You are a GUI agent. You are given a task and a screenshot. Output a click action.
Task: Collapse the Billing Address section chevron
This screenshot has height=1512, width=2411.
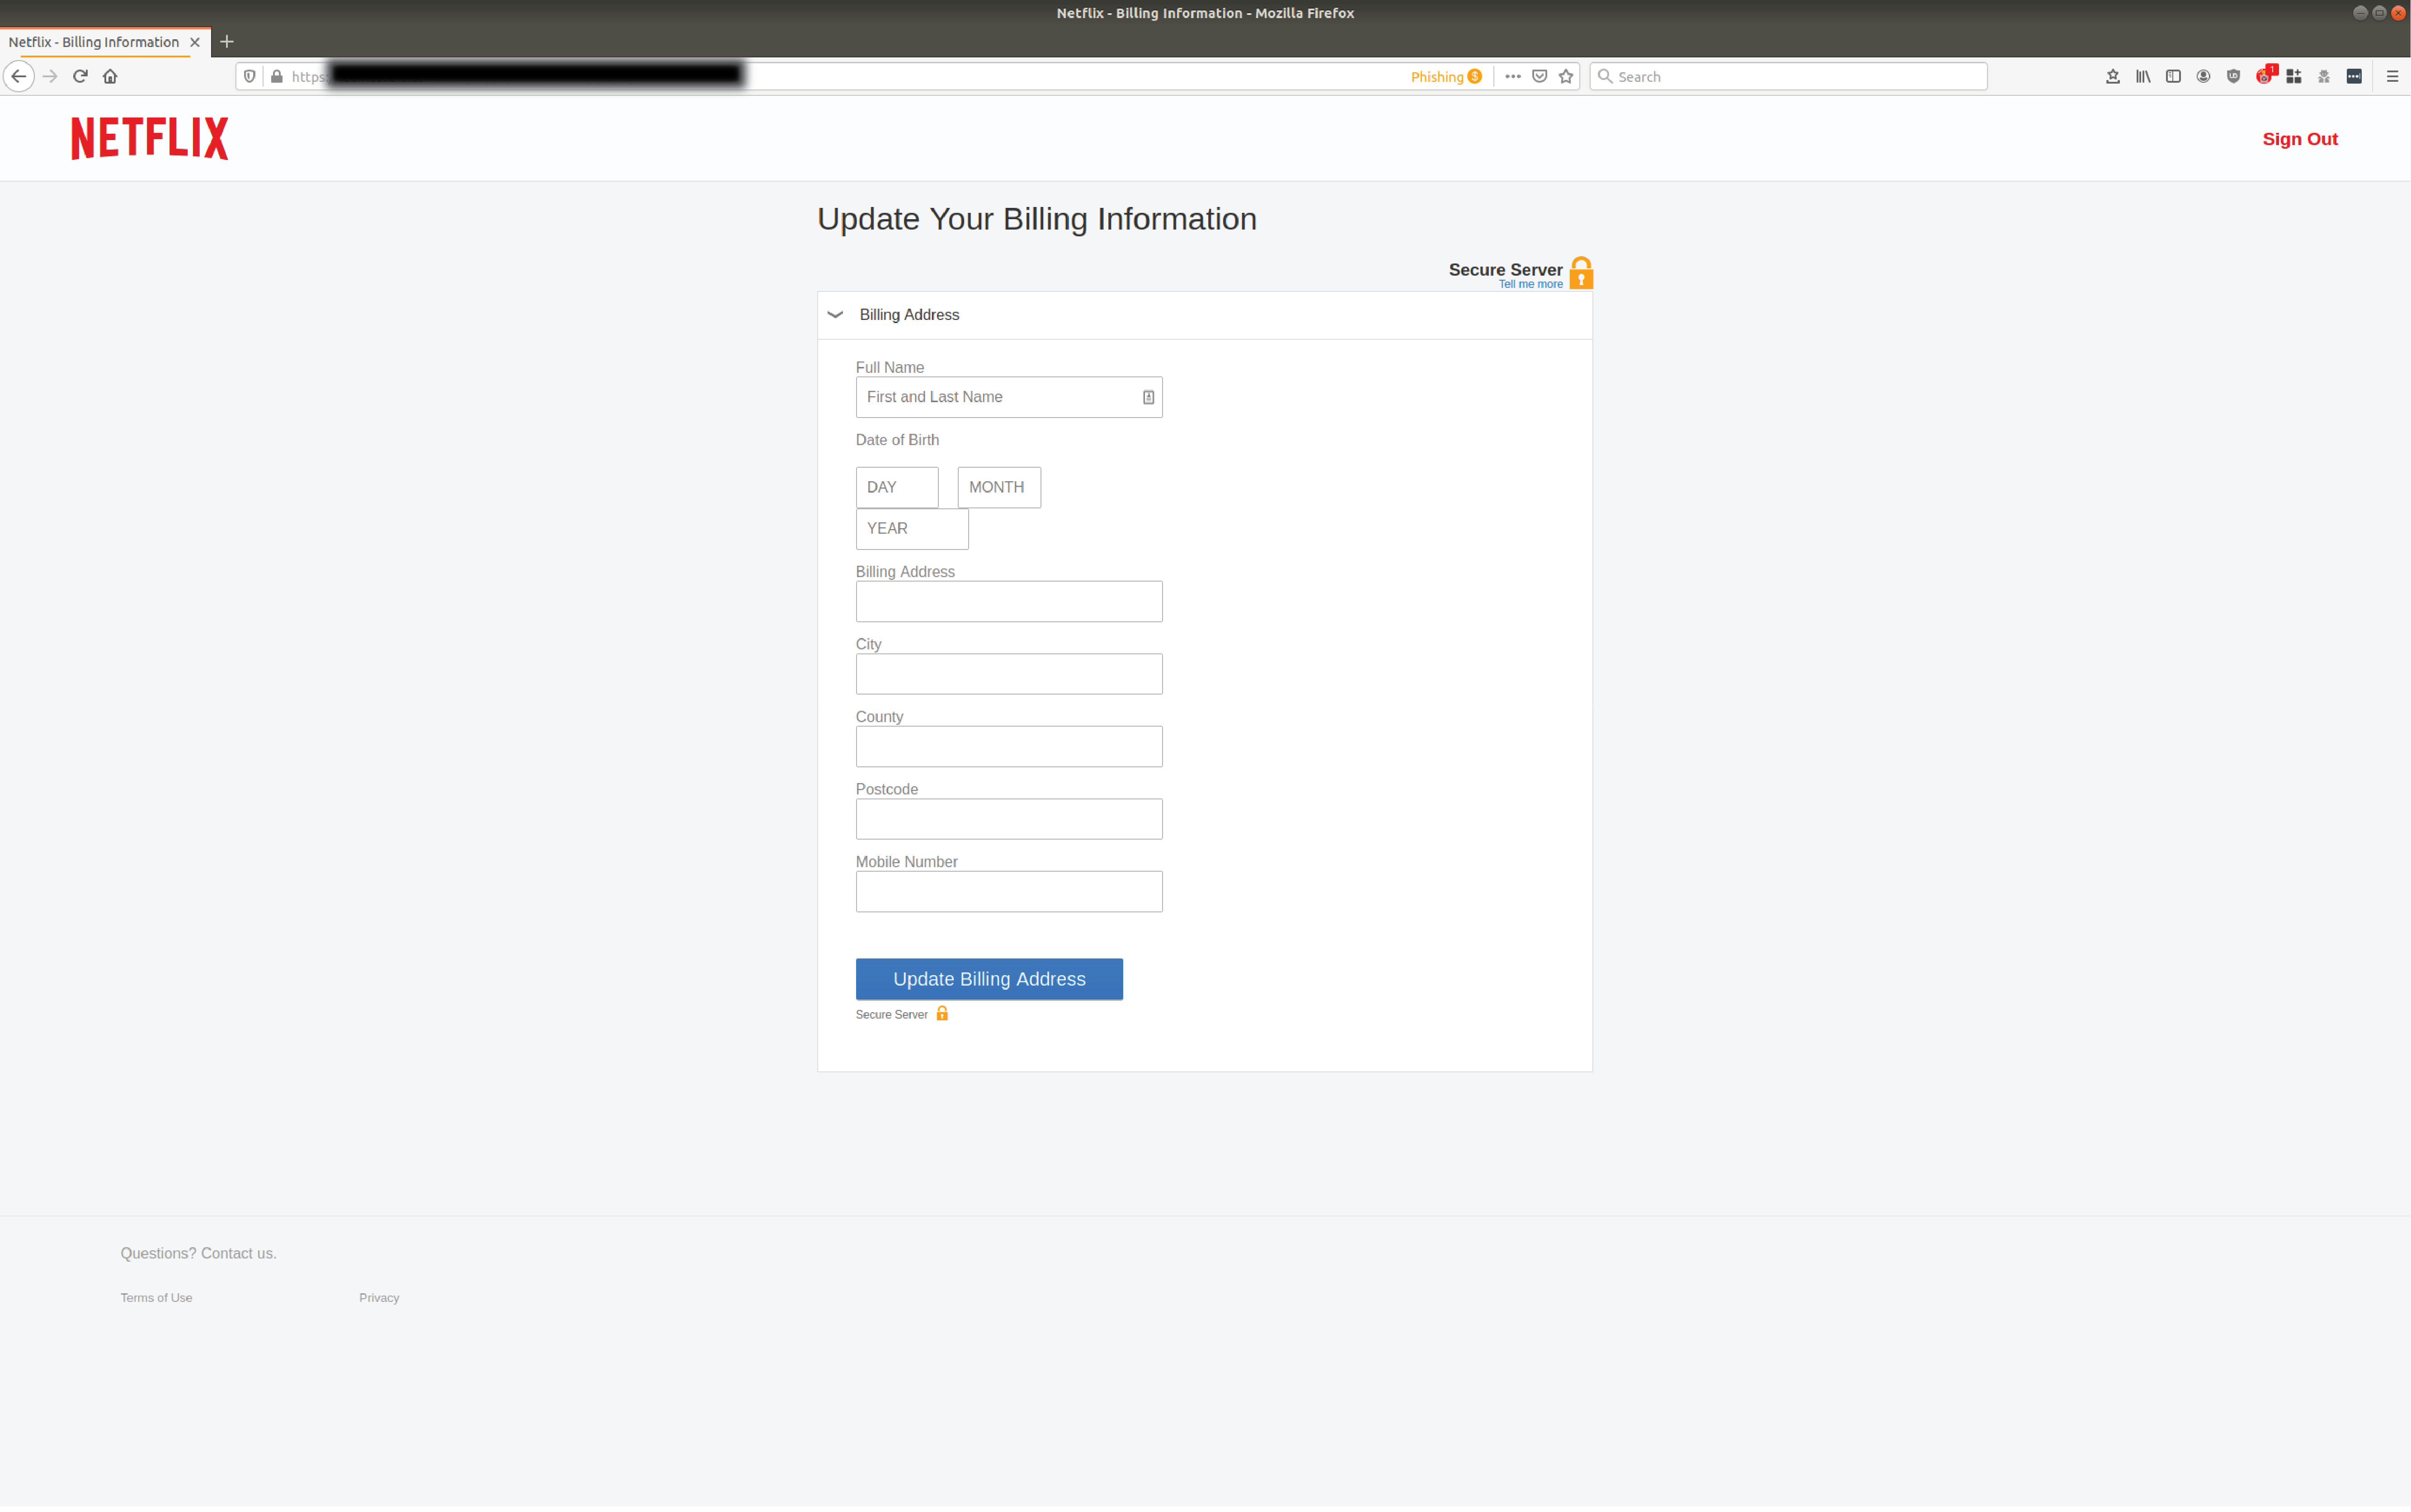coord(835,315)
